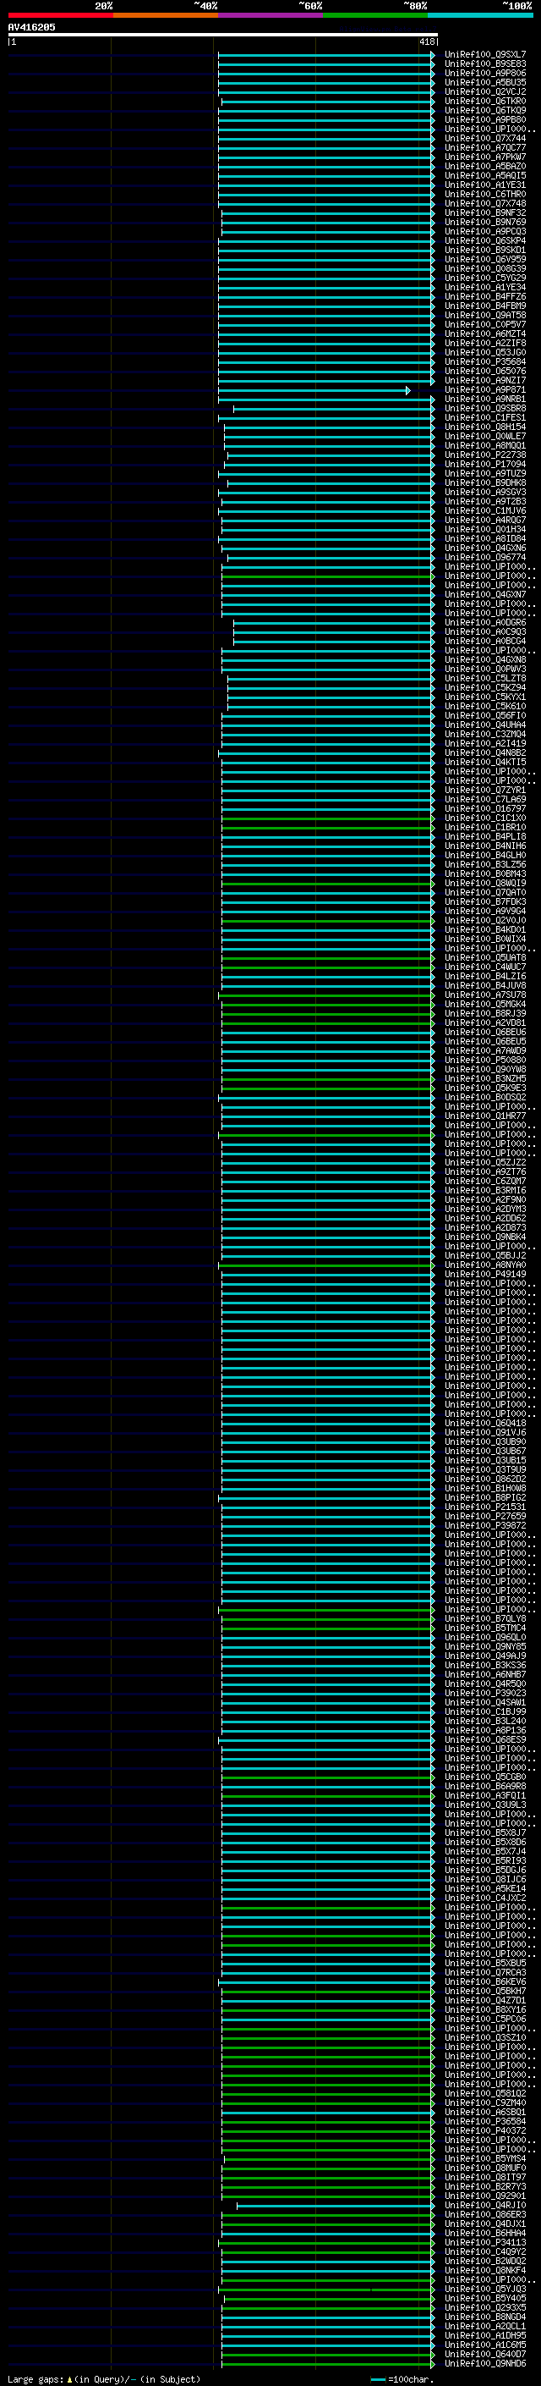Open hit UniRef100_A9P871
Screen dimensions: 541x2386
484,390
